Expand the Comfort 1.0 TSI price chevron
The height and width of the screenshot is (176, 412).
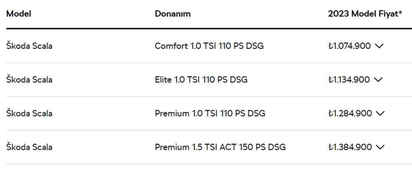[379, 46]
